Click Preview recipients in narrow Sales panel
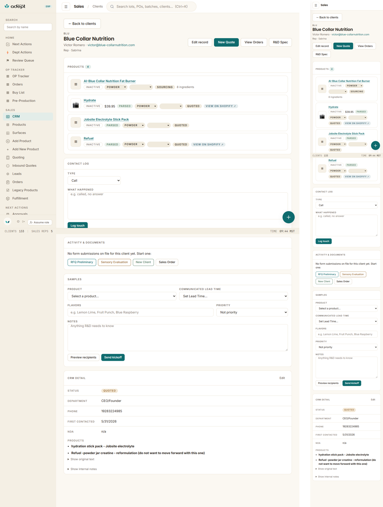383x507 pixels. pos(328,383)
